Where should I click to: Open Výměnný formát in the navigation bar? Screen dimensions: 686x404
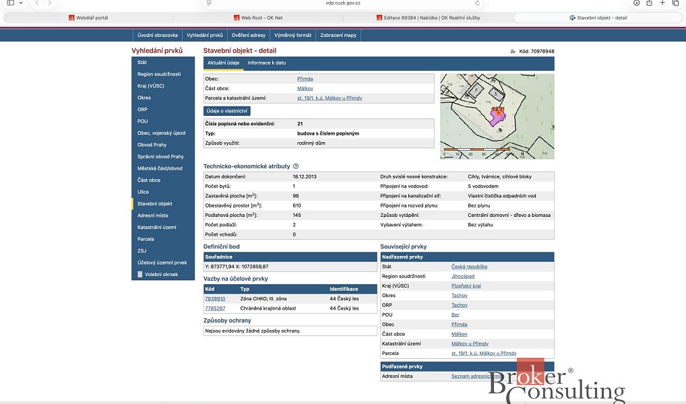click(292, 36)
